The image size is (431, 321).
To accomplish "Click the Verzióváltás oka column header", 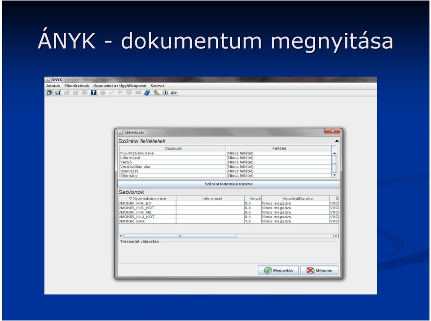I will click(x=295, y=198).
